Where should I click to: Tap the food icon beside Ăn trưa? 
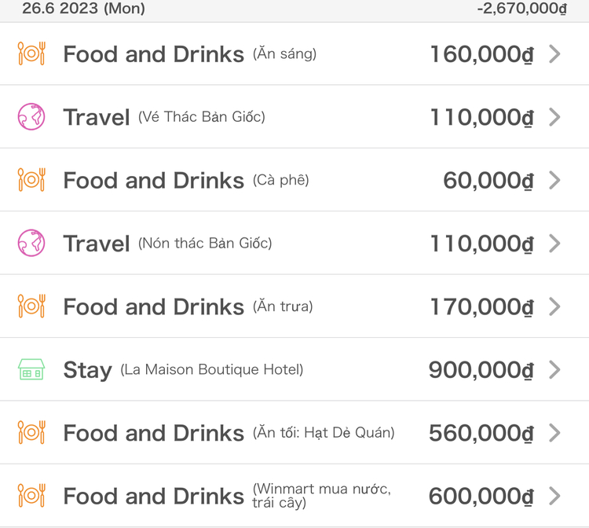[x=31, y=306]
